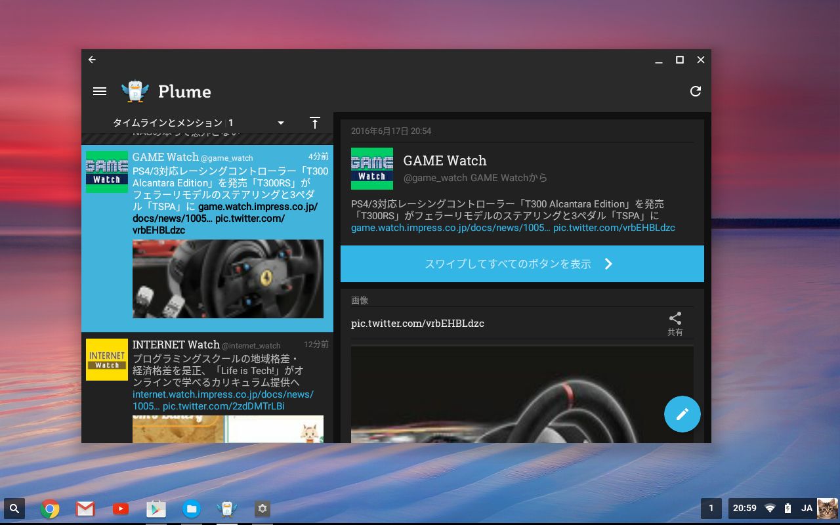Open notification counter showing 1

pos(711,509)
